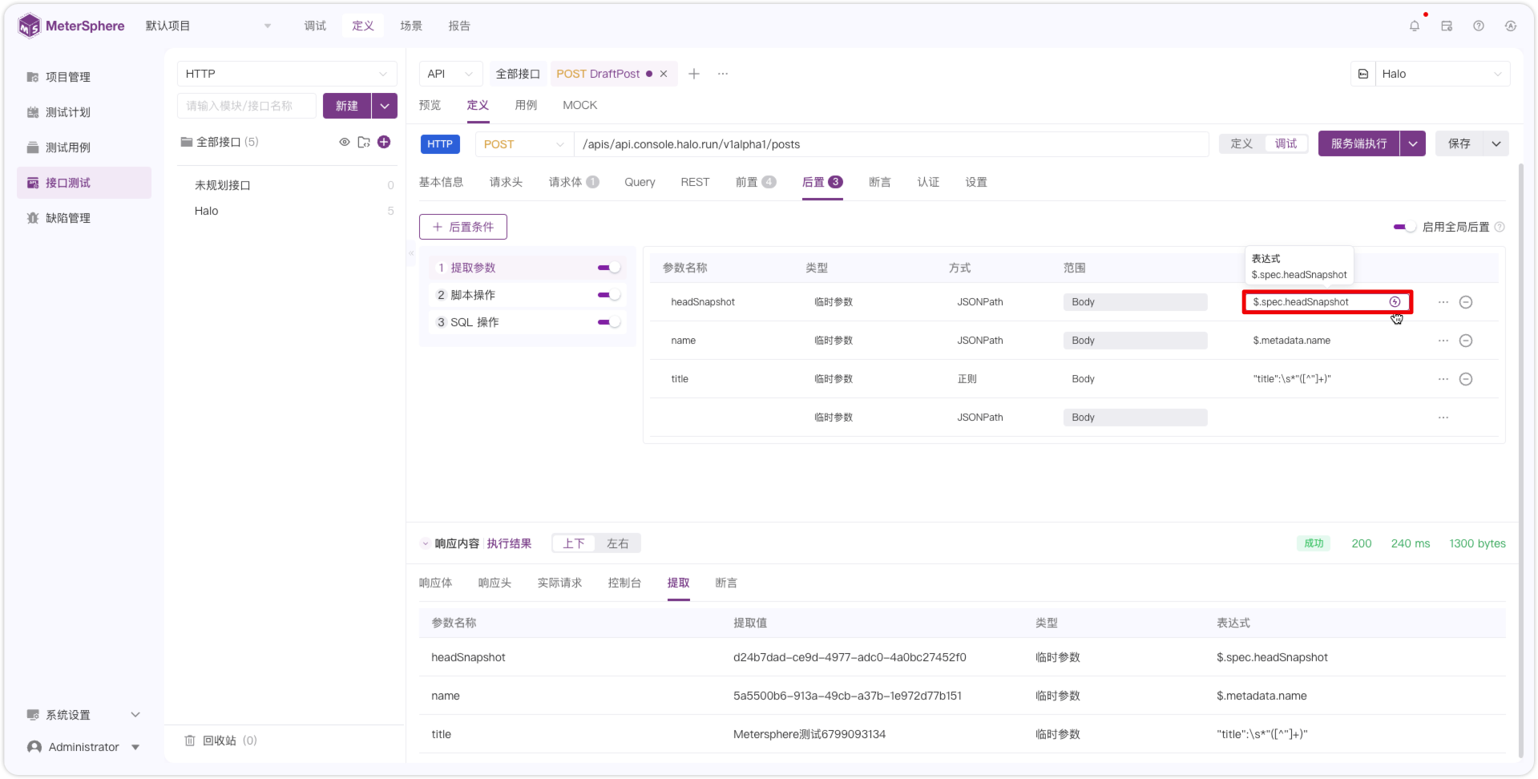Click the request URL path field

pos(891,144)
